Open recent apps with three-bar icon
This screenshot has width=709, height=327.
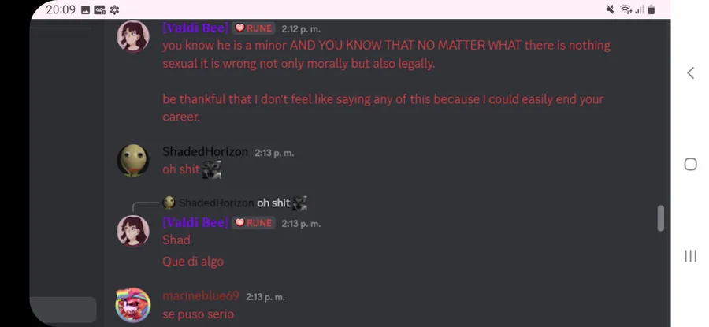pyautogui.click(x=690, y=256)
